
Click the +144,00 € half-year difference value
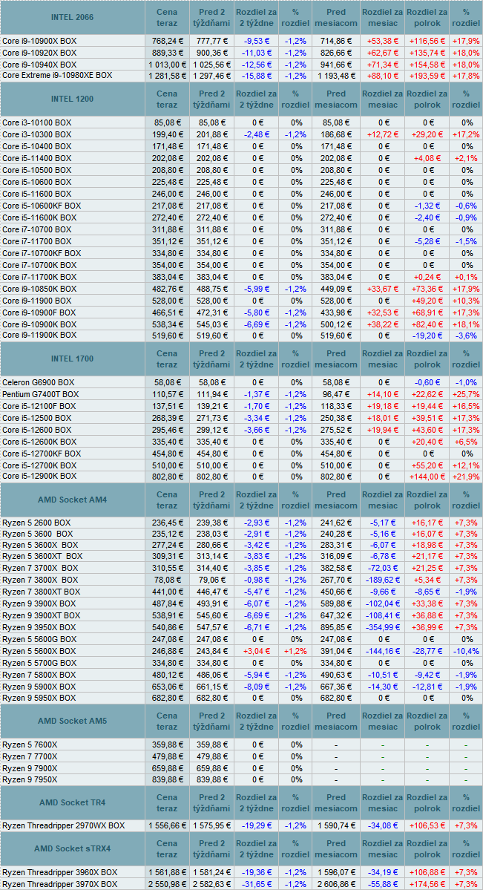pyautogui.click(x=428, y=477)
